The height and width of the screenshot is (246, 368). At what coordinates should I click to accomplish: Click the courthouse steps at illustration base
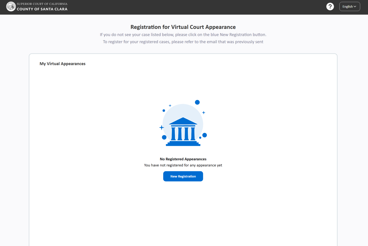(x=183, y=143)
